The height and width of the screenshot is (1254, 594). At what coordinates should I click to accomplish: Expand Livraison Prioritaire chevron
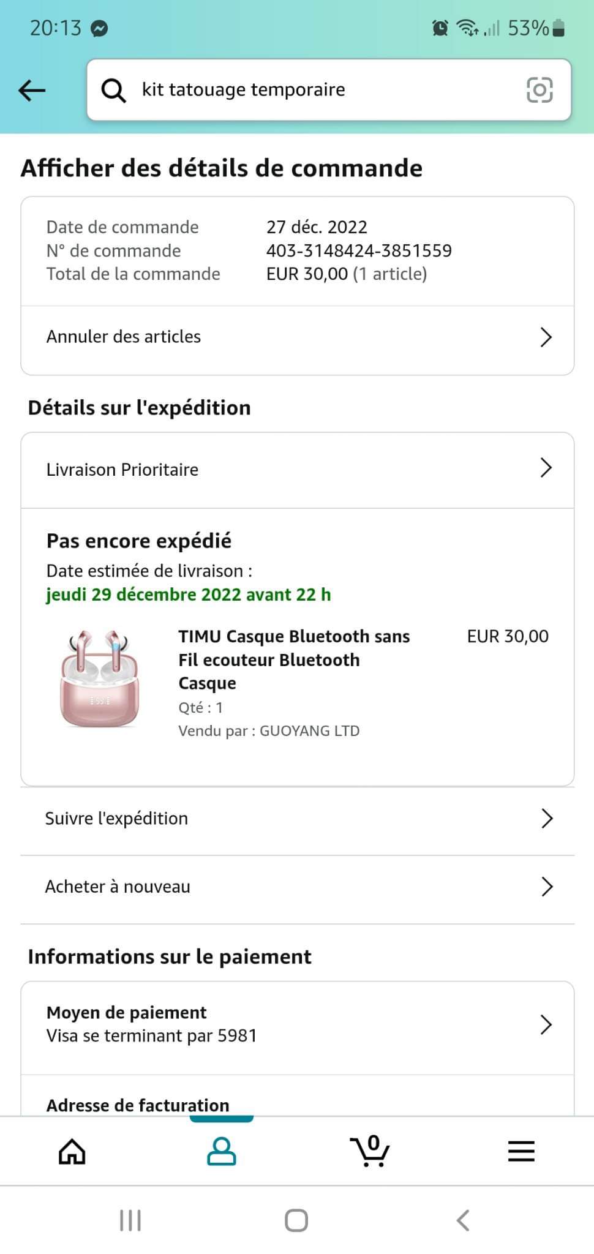click(546, 468)
